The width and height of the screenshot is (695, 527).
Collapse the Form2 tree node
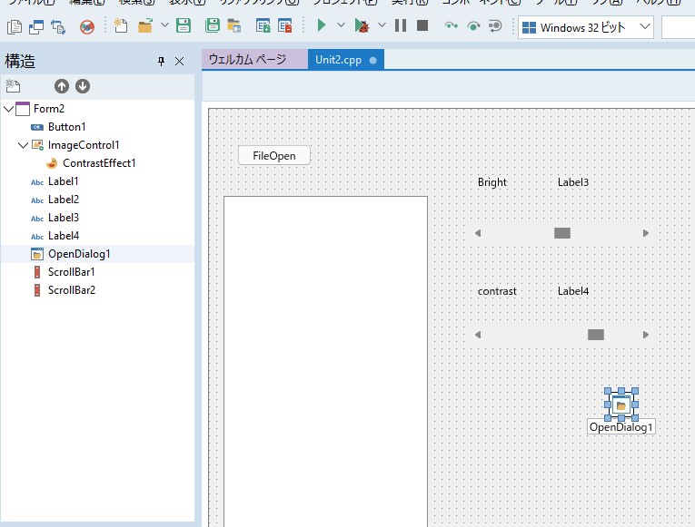[x=9, y=109]
